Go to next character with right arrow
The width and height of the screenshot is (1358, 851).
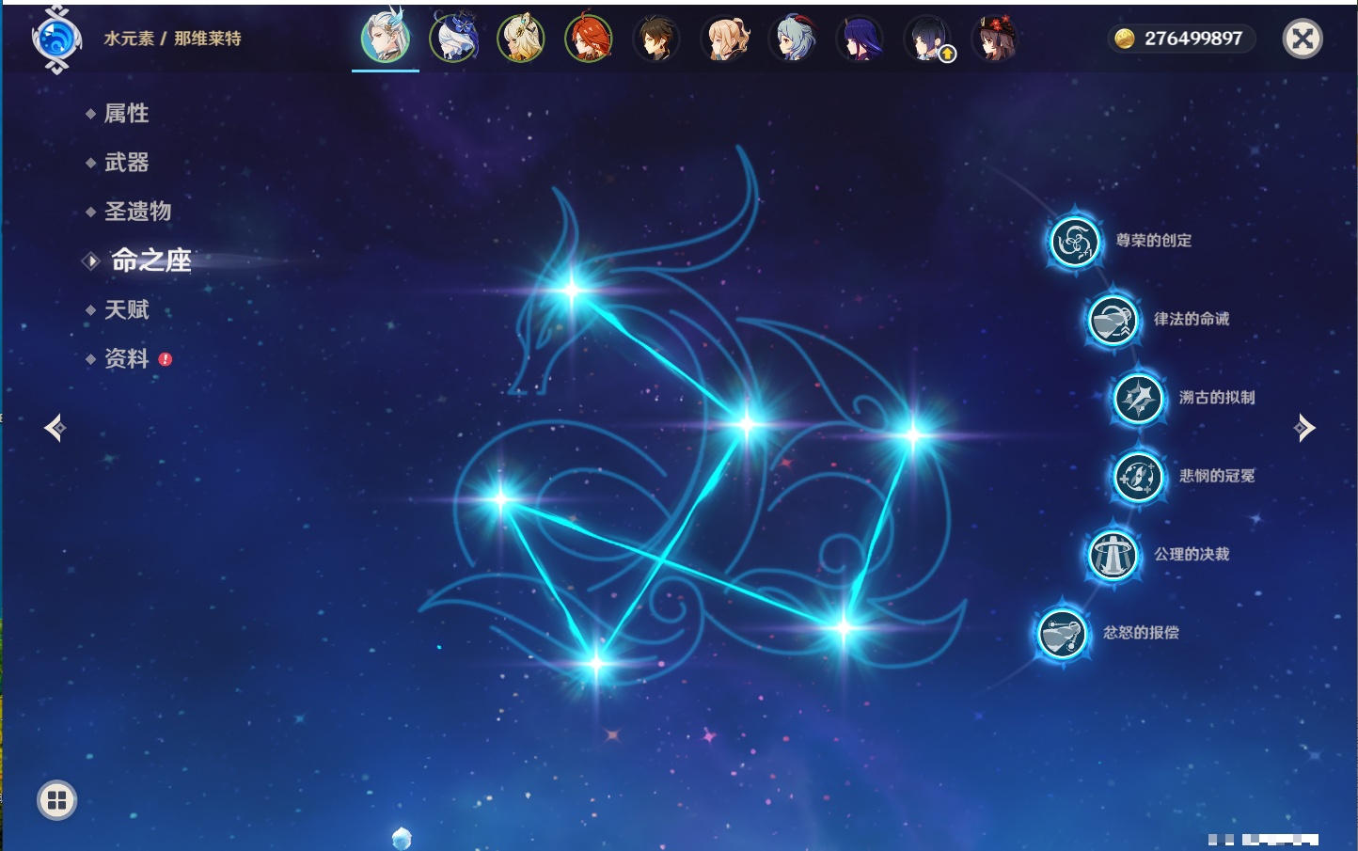click(x=1304, y=428)
